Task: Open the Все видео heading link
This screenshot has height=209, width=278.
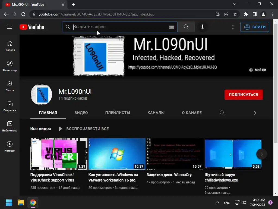Action: (x=41, y=129)
